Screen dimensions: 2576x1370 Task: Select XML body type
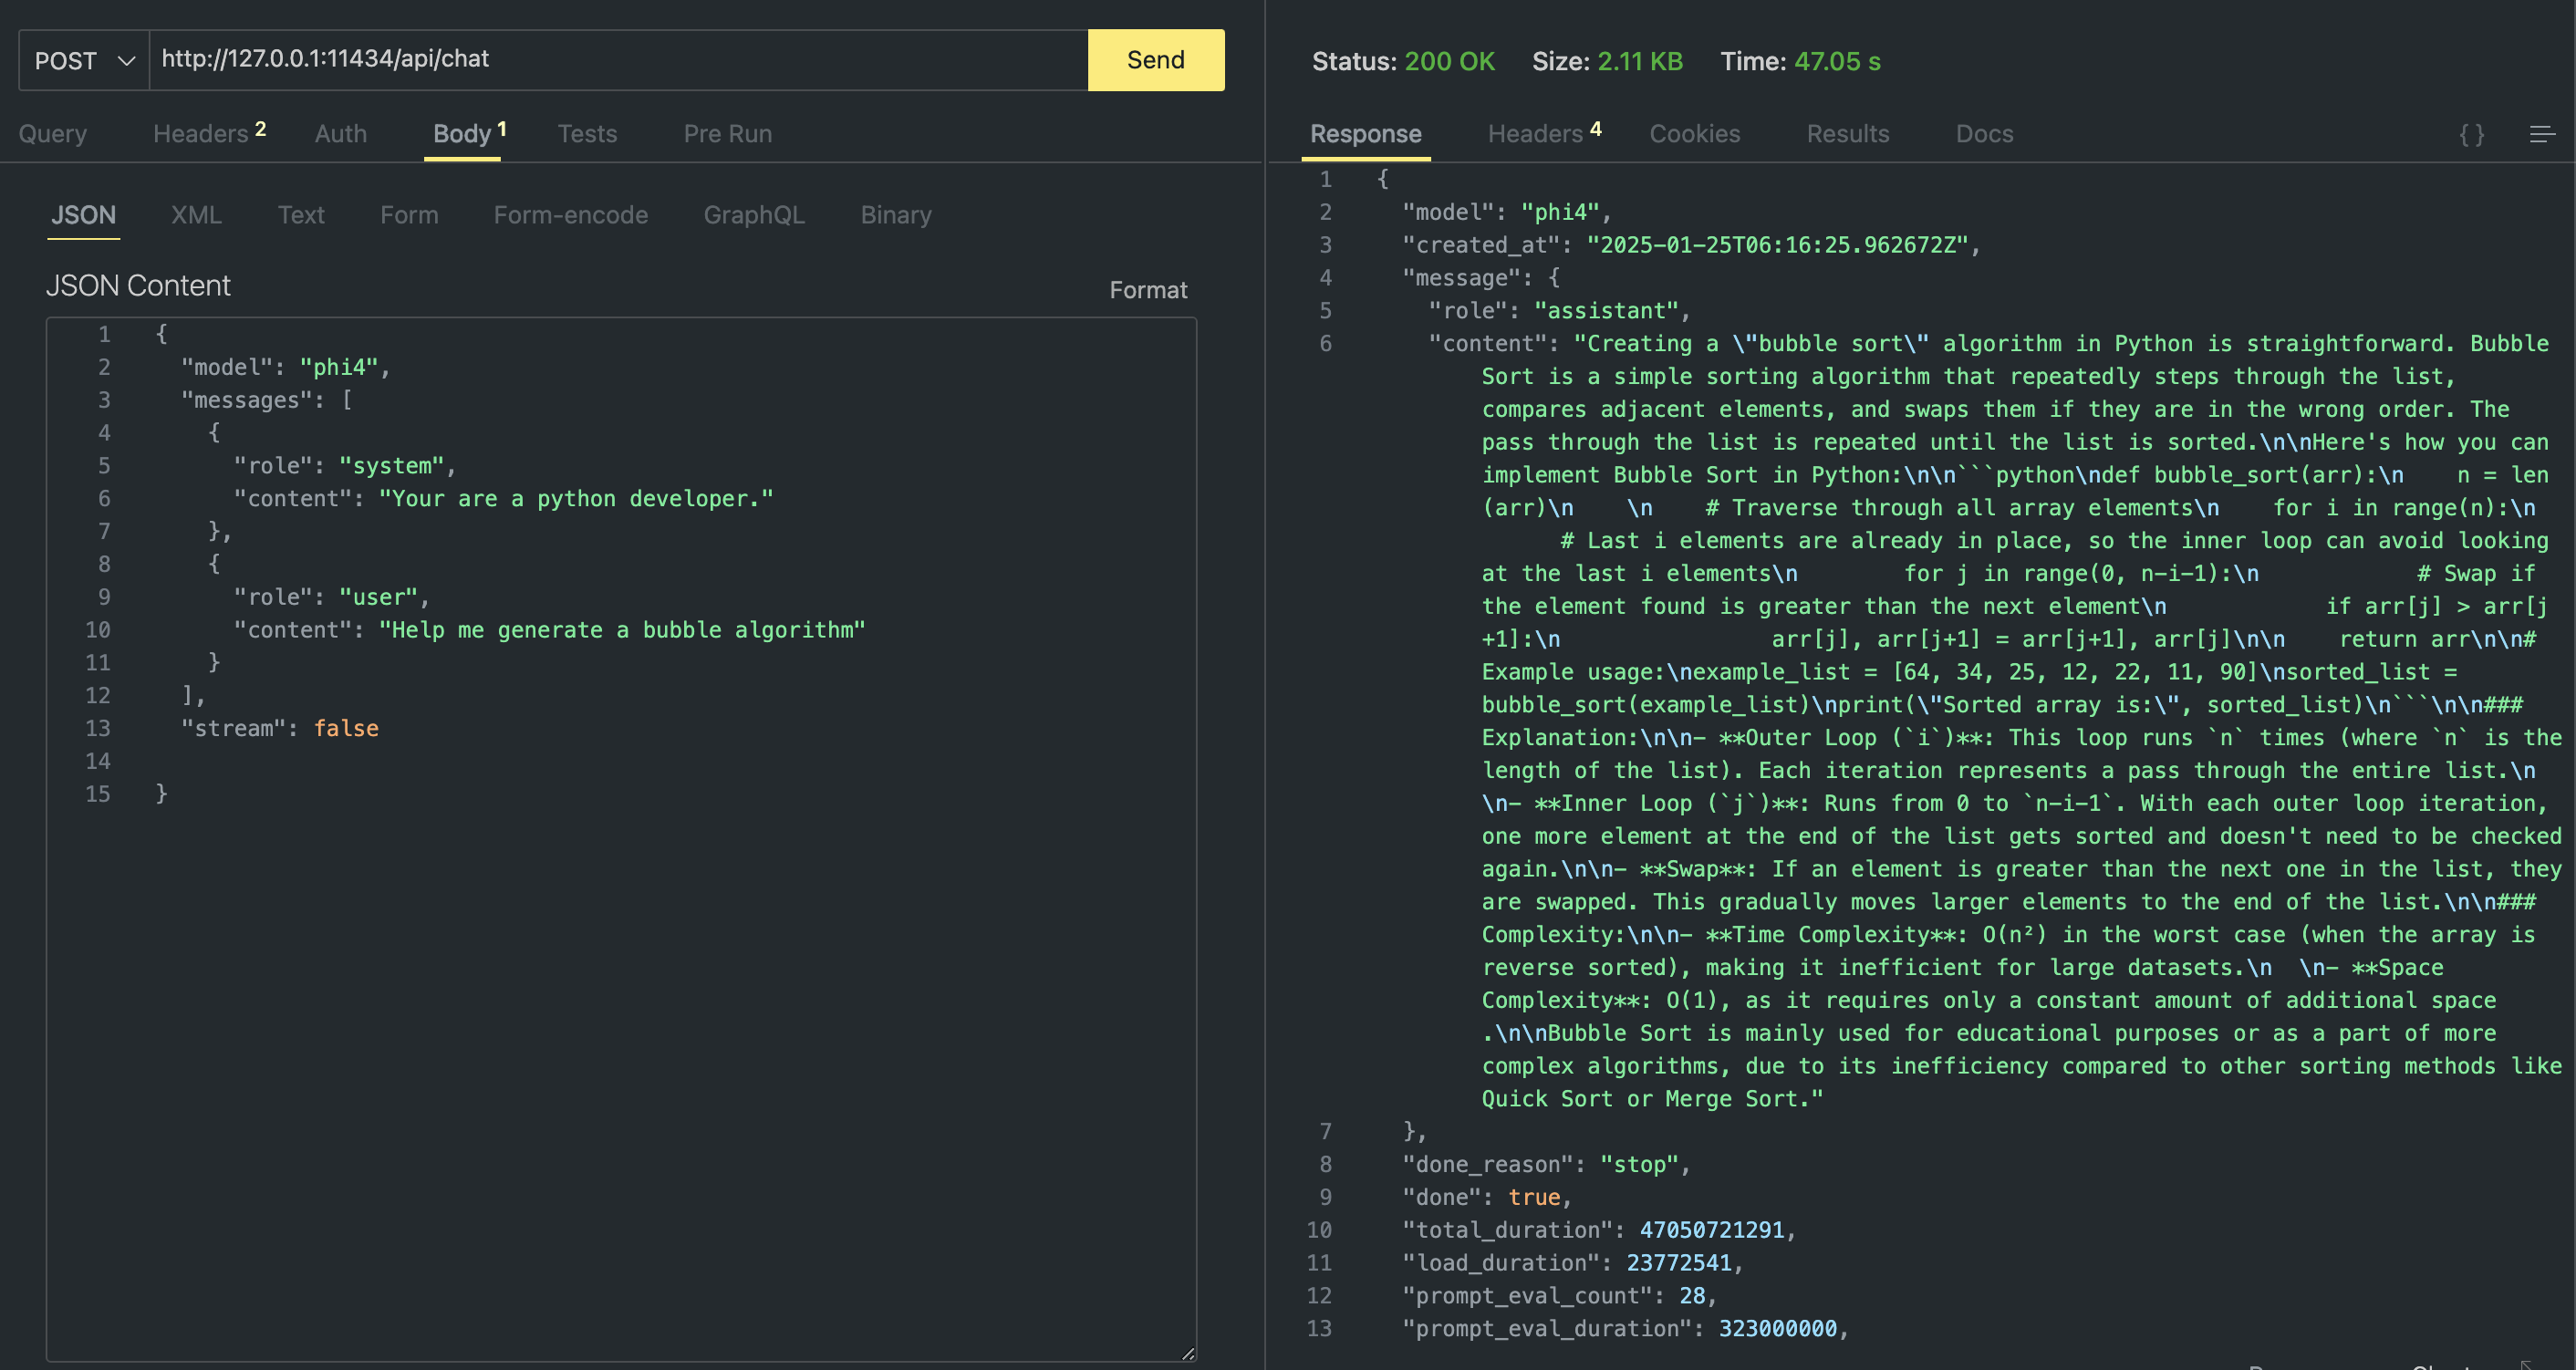[196, 215]
